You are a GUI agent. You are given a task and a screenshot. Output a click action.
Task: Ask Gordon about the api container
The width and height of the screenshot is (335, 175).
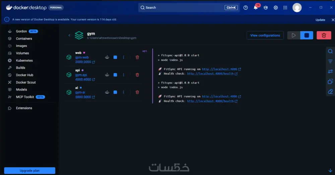[x=107, y=75]
